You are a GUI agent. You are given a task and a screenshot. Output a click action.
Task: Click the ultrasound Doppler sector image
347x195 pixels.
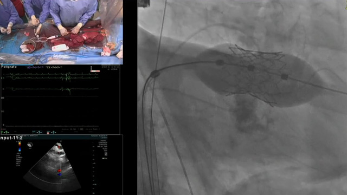[52, 167]
